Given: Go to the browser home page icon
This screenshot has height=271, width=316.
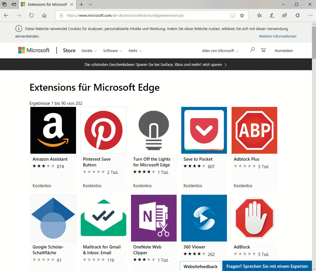Looking at the screenshot, I should coord(44,15).
